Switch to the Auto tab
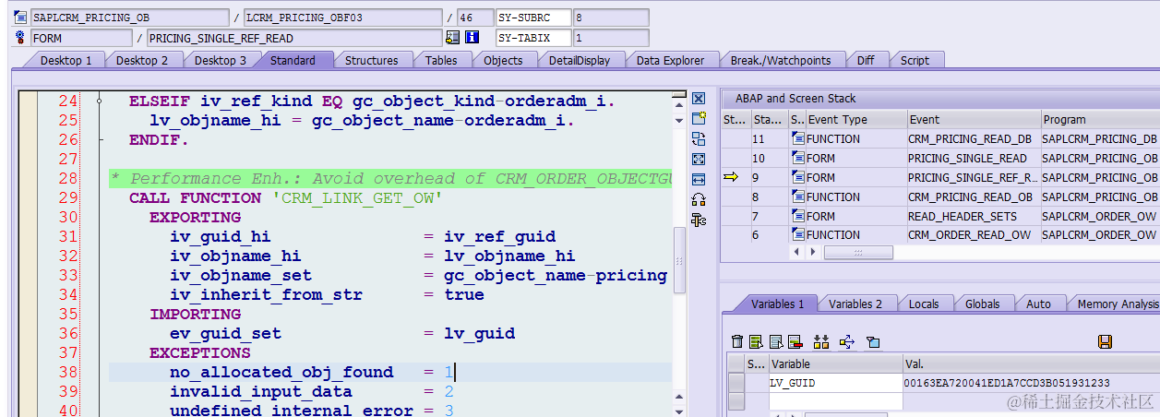 click(x=1038, y=304)
